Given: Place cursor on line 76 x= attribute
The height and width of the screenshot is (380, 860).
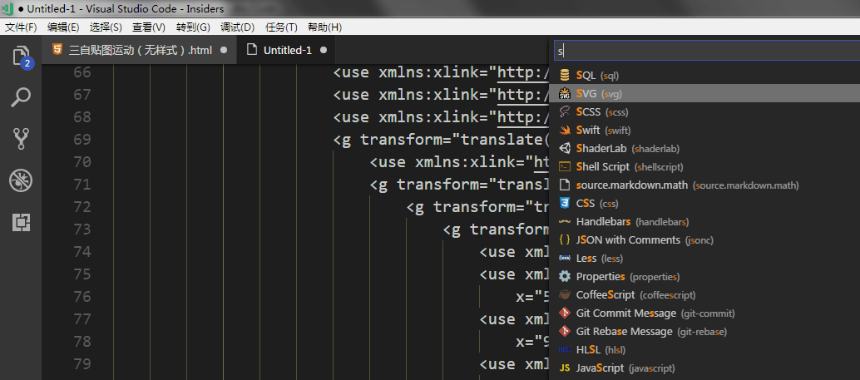Looking at the screenshot, I should [x=532, y=297].
